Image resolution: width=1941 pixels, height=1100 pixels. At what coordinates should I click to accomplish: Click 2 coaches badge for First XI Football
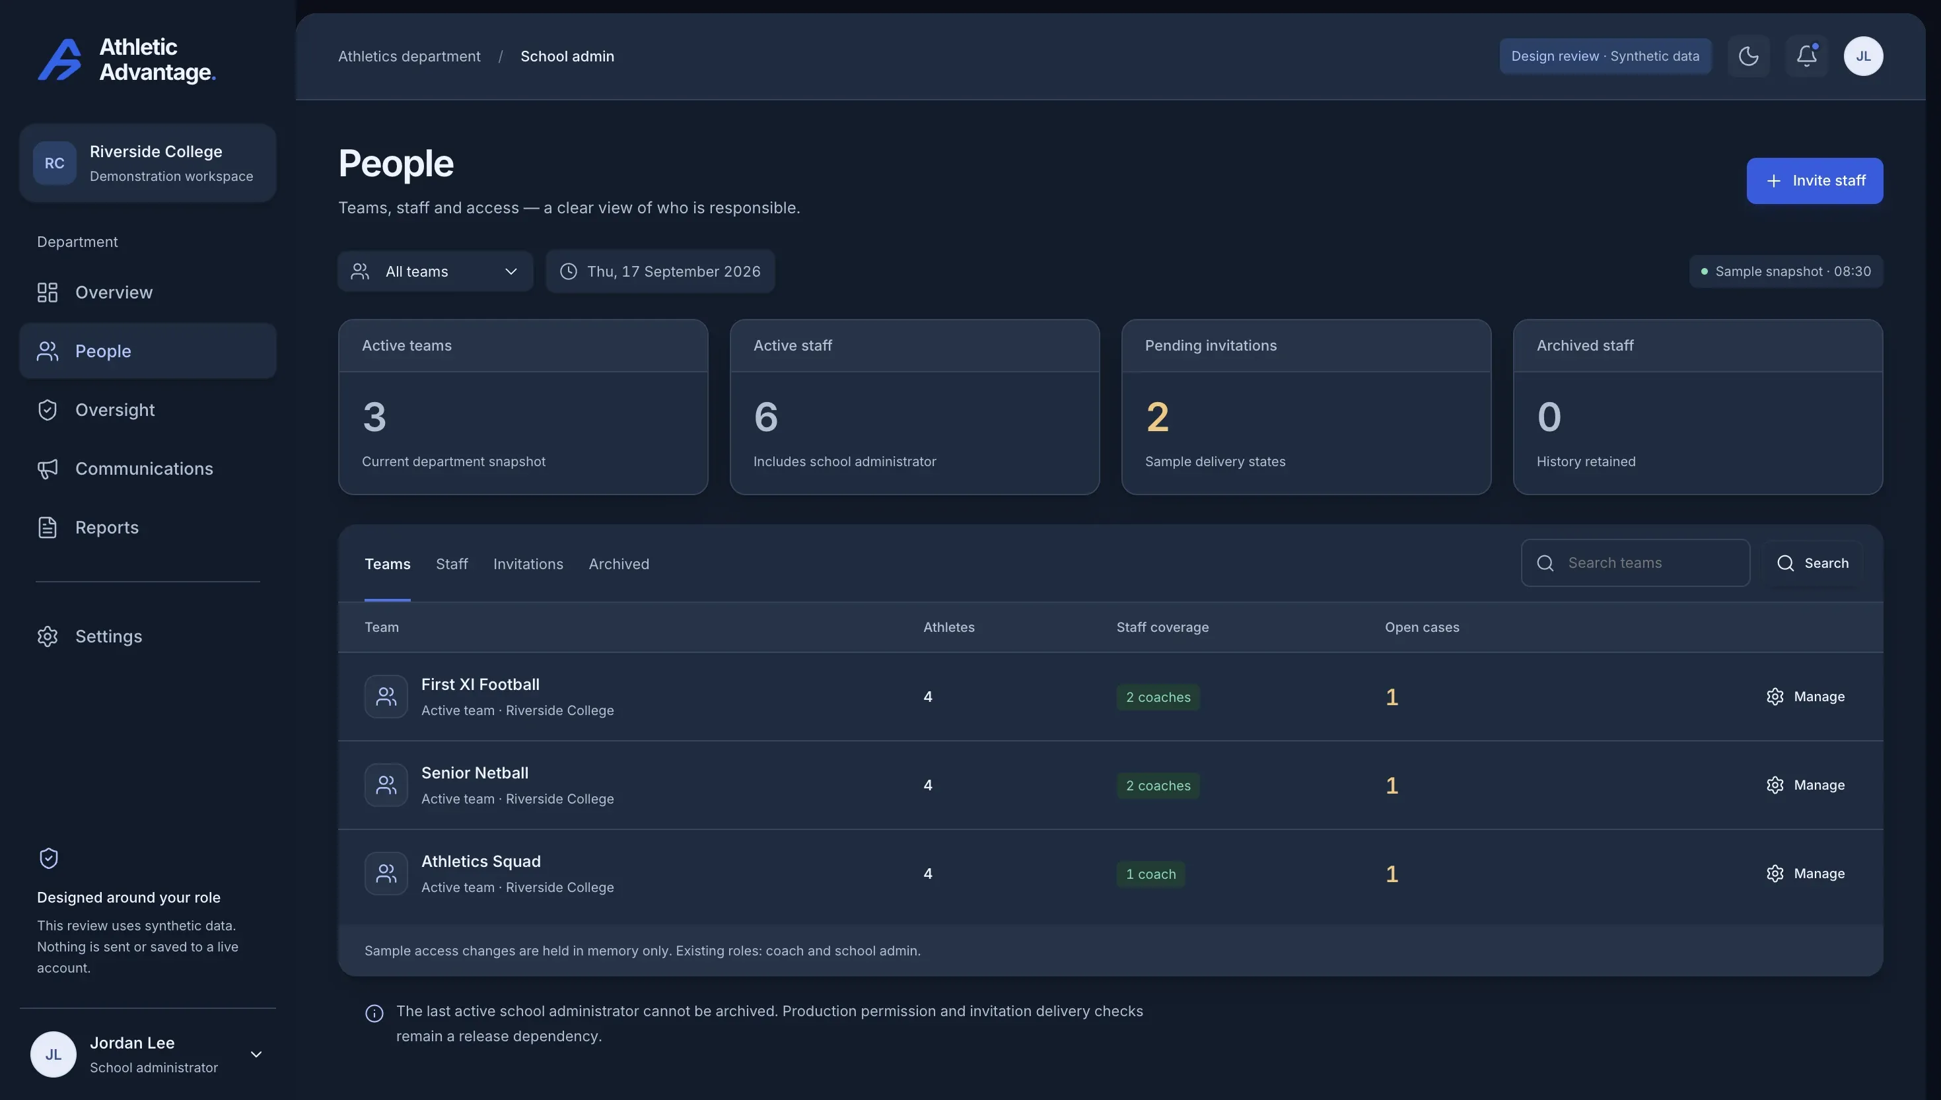coord(1158,697)
